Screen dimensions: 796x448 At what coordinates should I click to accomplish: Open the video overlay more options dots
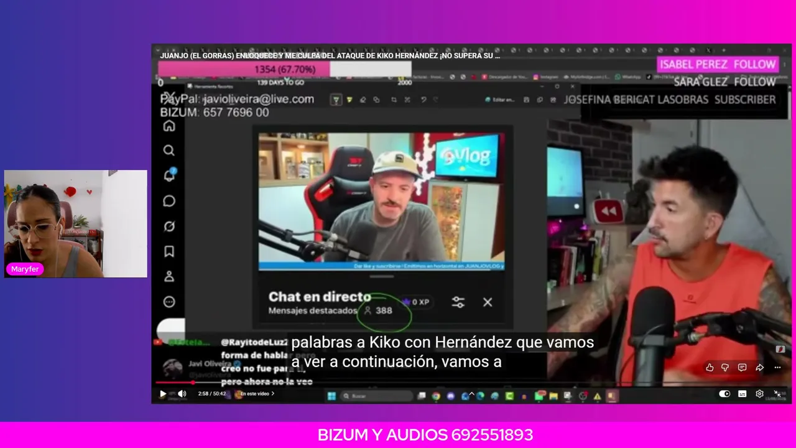point(777,368)
